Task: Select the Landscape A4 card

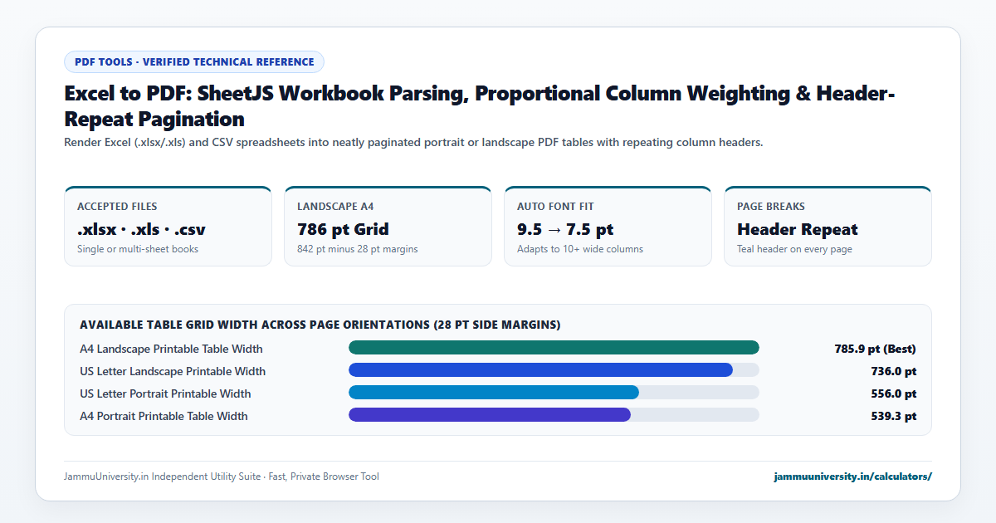Action: (x=388, y=226)
